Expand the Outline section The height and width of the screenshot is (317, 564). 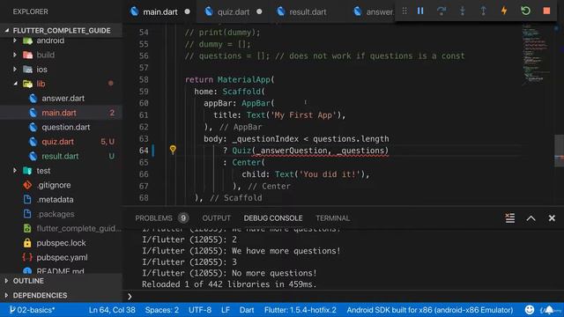[61, 281]
